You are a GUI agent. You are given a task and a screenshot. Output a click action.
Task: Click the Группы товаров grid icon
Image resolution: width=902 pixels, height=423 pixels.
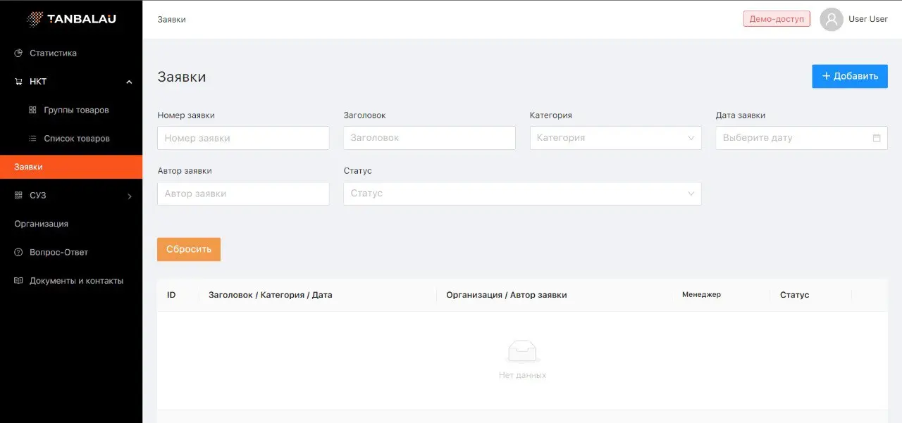click(x=32, y=111)
